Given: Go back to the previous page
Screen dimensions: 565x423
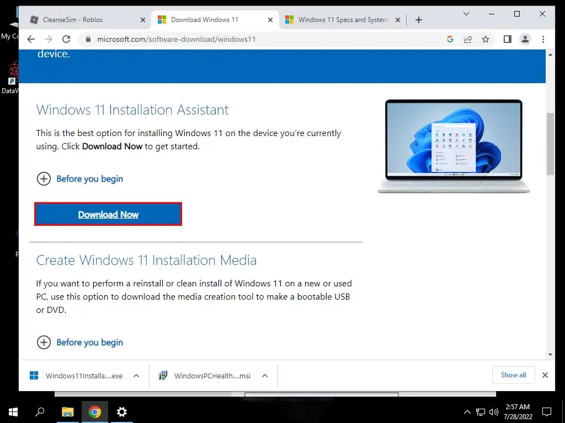Looking at the screenshot, I should point(31,39).
